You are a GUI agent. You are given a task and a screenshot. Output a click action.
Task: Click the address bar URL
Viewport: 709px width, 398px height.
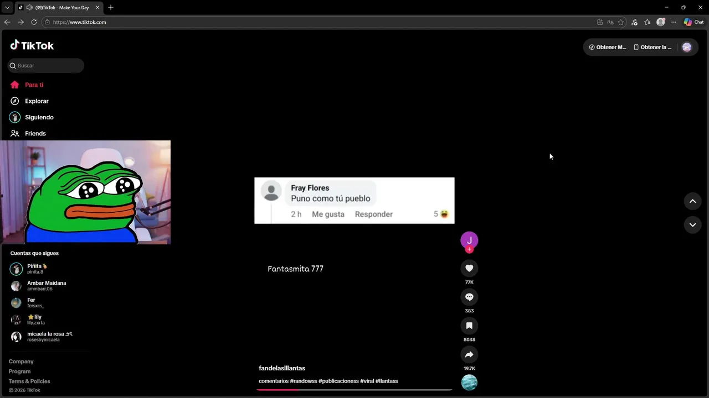tap(80, 22)
